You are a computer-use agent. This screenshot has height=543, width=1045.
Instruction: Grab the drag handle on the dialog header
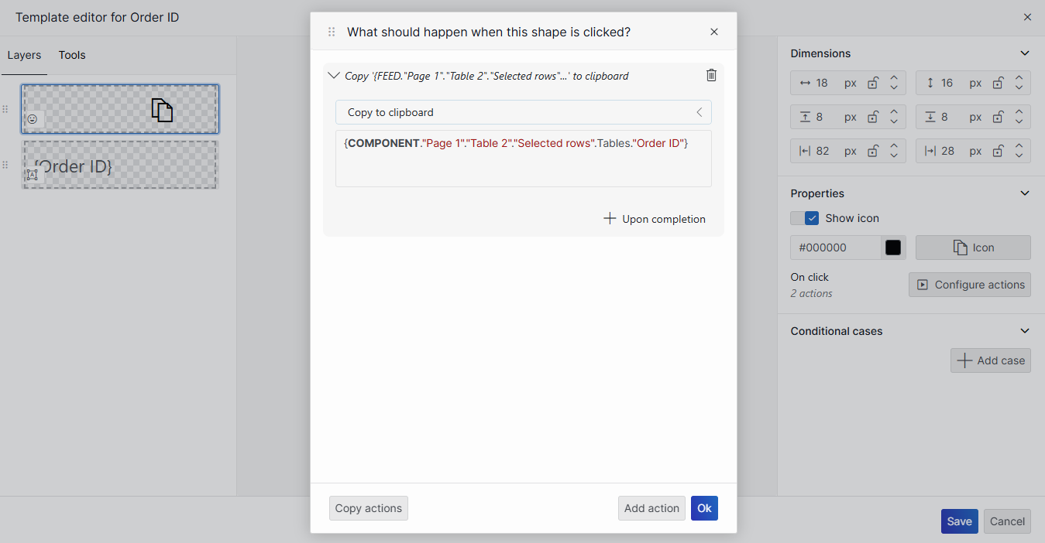[x=332, y=32]
